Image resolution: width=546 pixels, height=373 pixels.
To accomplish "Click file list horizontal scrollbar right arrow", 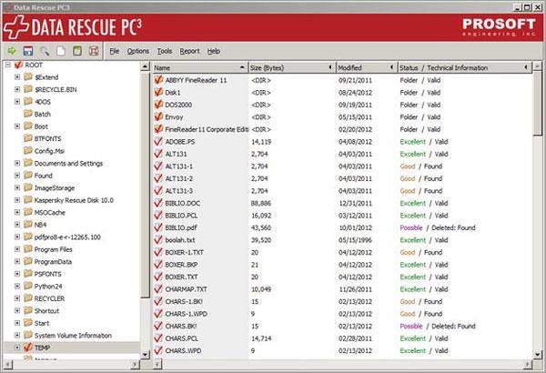I will [528, 365].
